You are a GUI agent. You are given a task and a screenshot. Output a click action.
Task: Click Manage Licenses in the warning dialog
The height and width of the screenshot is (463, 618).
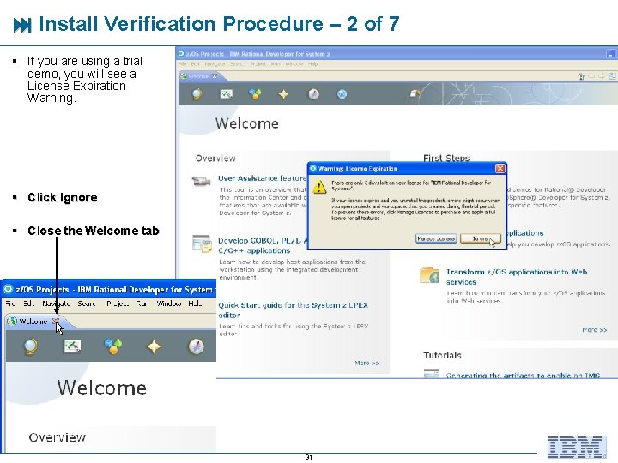click(436, 238)
